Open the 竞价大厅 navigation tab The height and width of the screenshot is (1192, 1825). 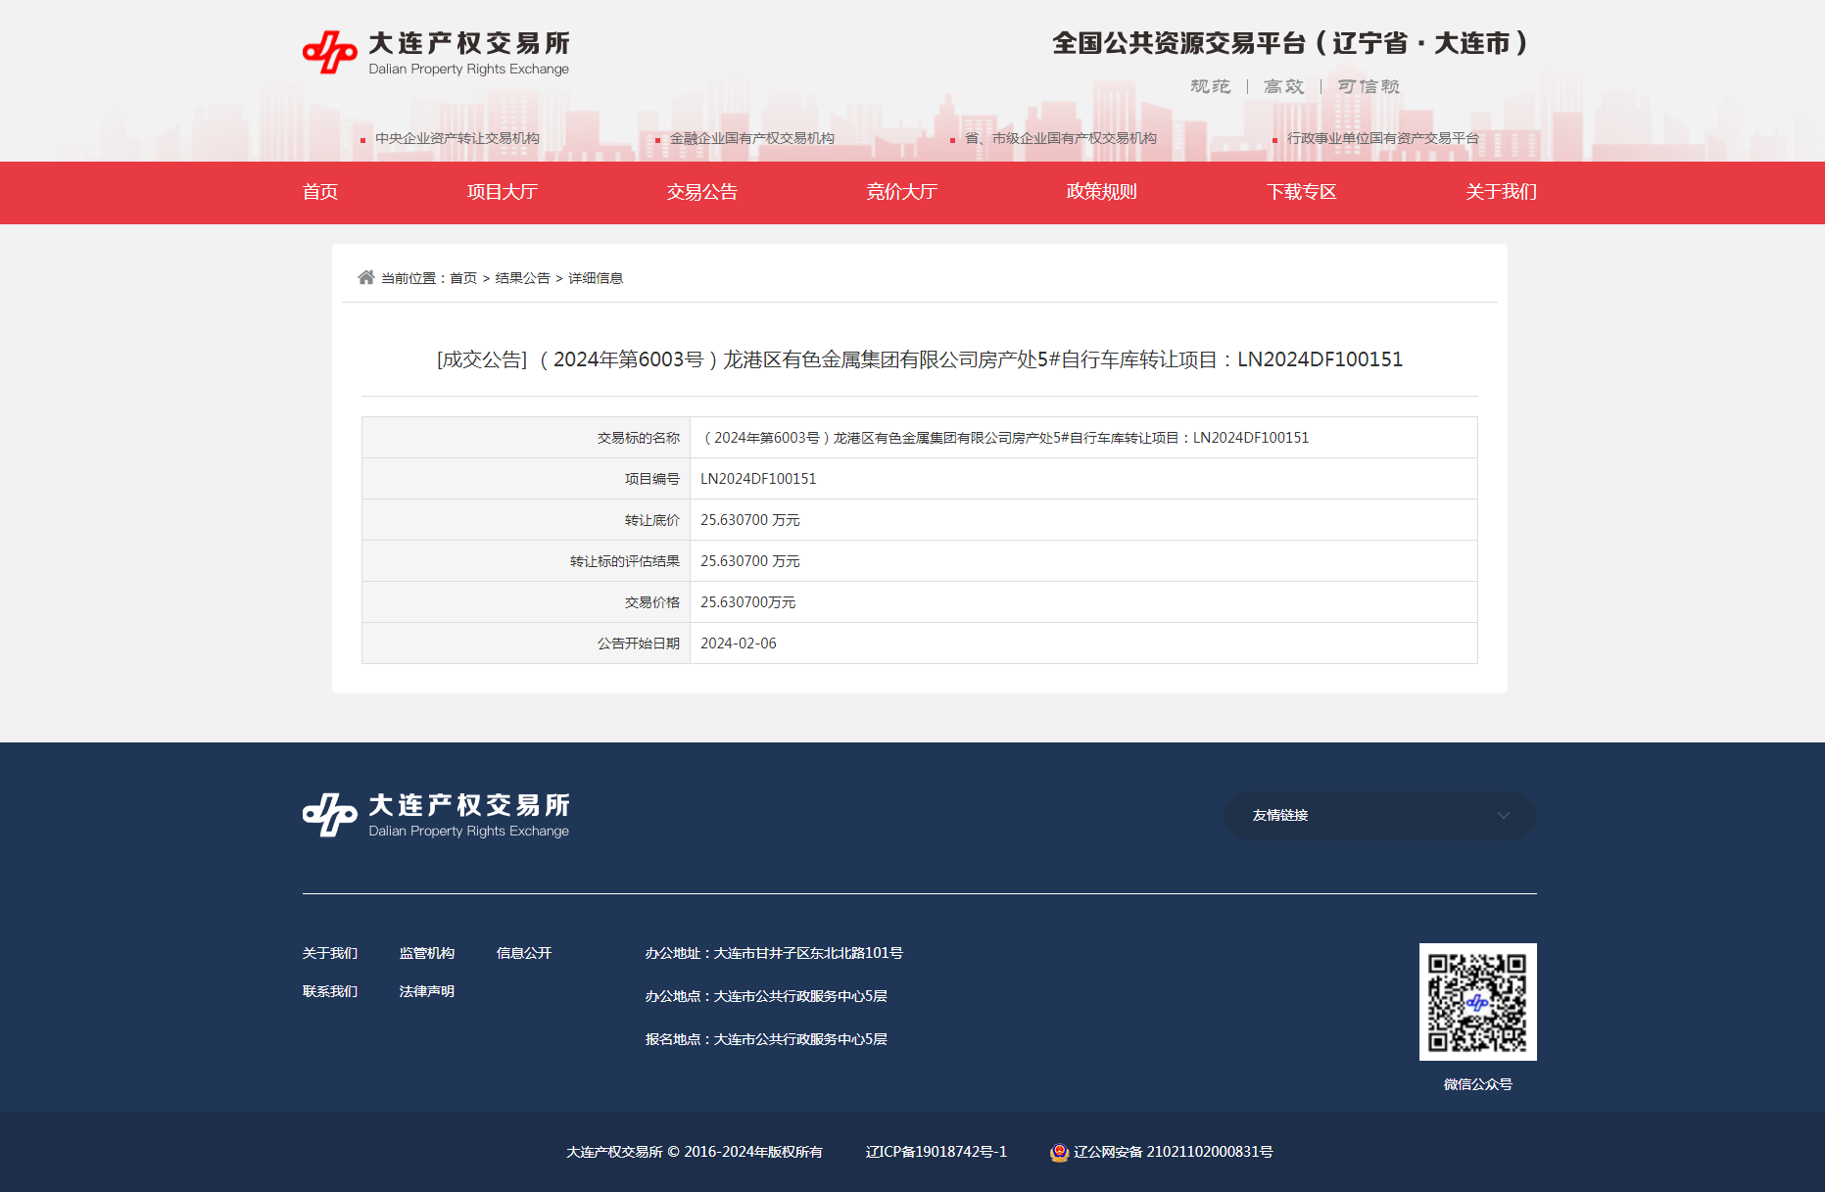[x=902, y=192]
